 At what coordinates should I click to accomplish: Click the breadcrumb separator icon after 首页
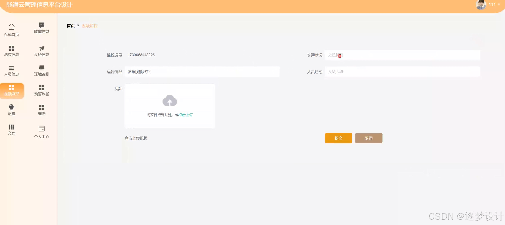(x=78, y=26)
